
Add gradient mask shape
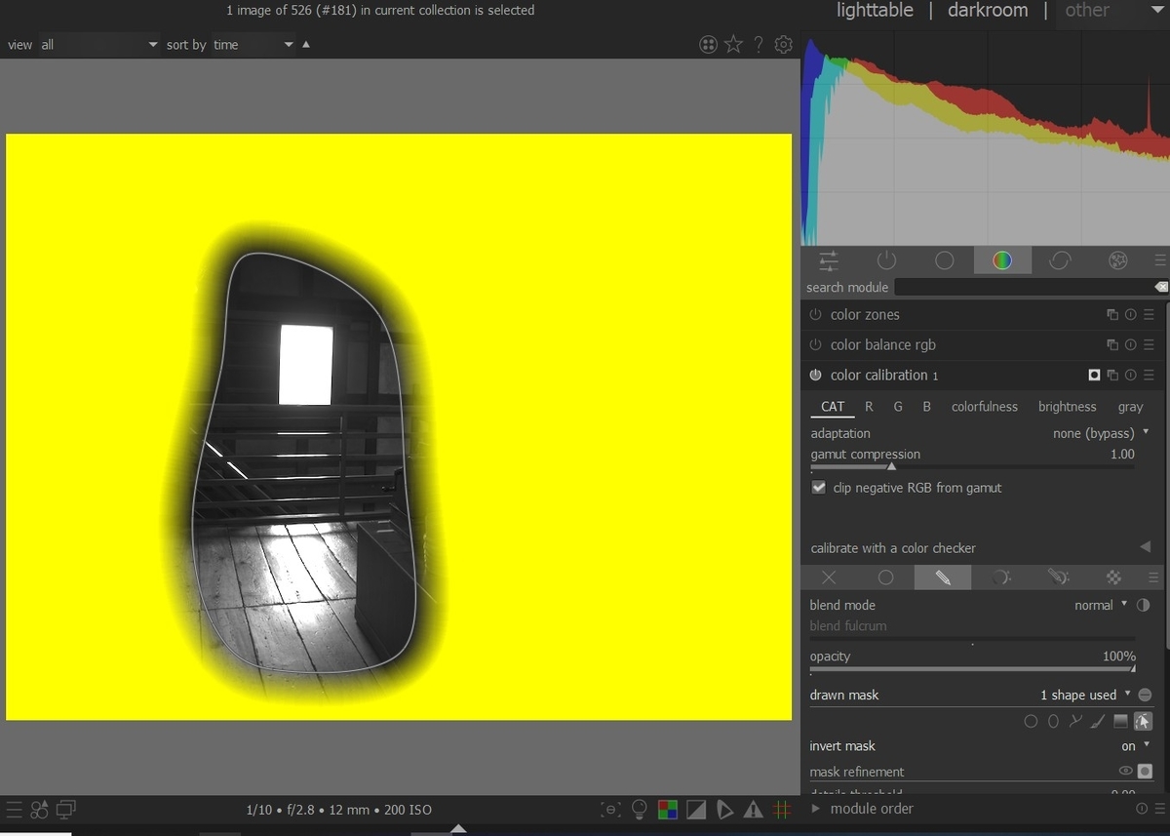pos(1120,722)
